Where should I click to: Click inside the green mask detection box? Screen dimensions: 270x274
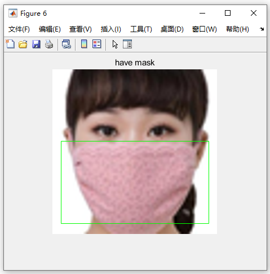[135, 182]
